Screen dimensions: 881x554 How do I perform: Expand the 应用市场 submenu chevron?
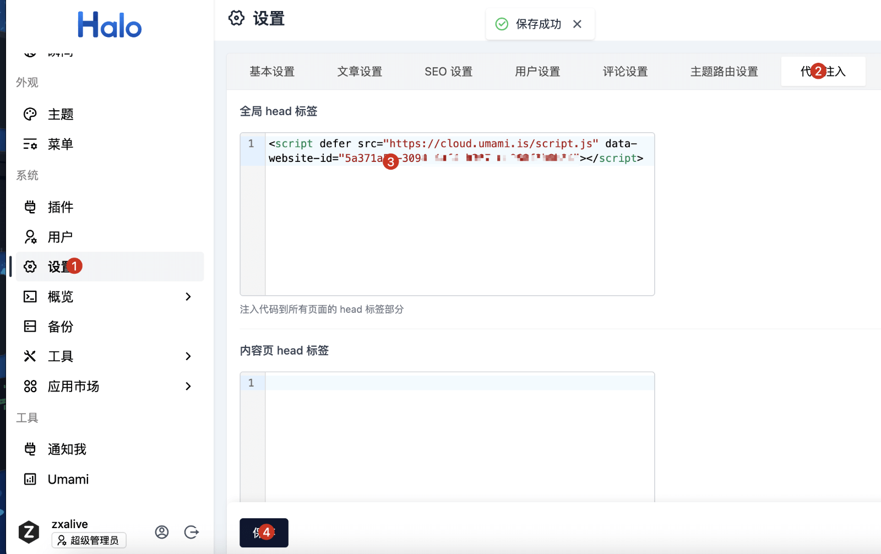coord(188,386)
